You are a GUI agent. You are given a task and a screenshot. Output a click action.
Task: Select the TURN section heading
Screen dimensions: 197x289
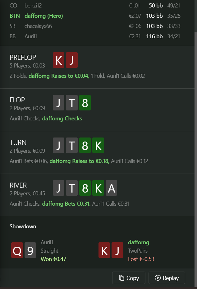coord(18,142)
